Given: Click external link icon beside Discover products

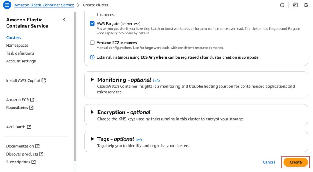Looking at the screenshot, I should (41, 154).
